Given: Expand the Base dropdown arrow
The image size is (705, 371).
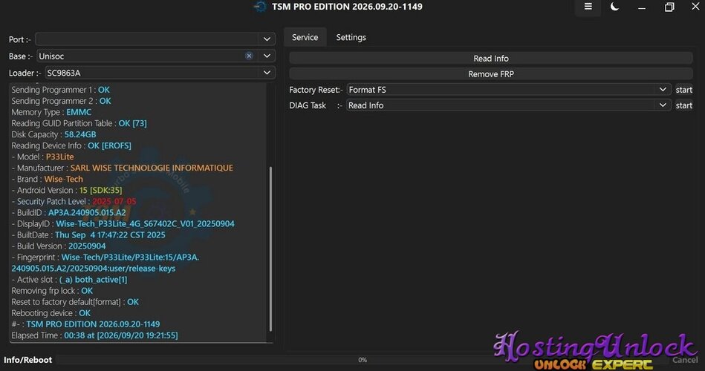Looking at the screenshot, I should point(267,56).
